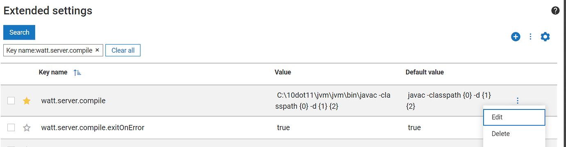Add a new extended setting with plus icon
This screenshot has height=147, width=566.
516,37
